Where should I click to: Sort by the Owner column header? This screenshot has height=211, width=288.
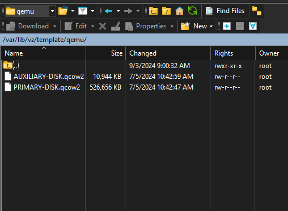pyautogui.click(x=272, y=53)
